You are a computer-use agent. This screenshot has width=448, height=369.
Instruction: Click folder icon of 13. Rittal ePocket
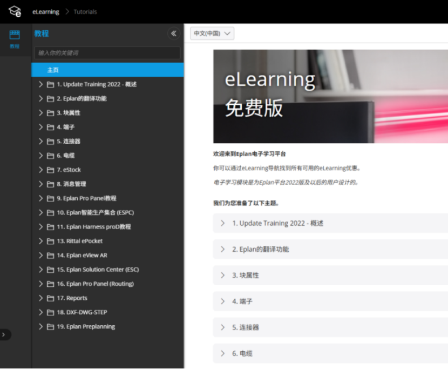click(50, 241)
